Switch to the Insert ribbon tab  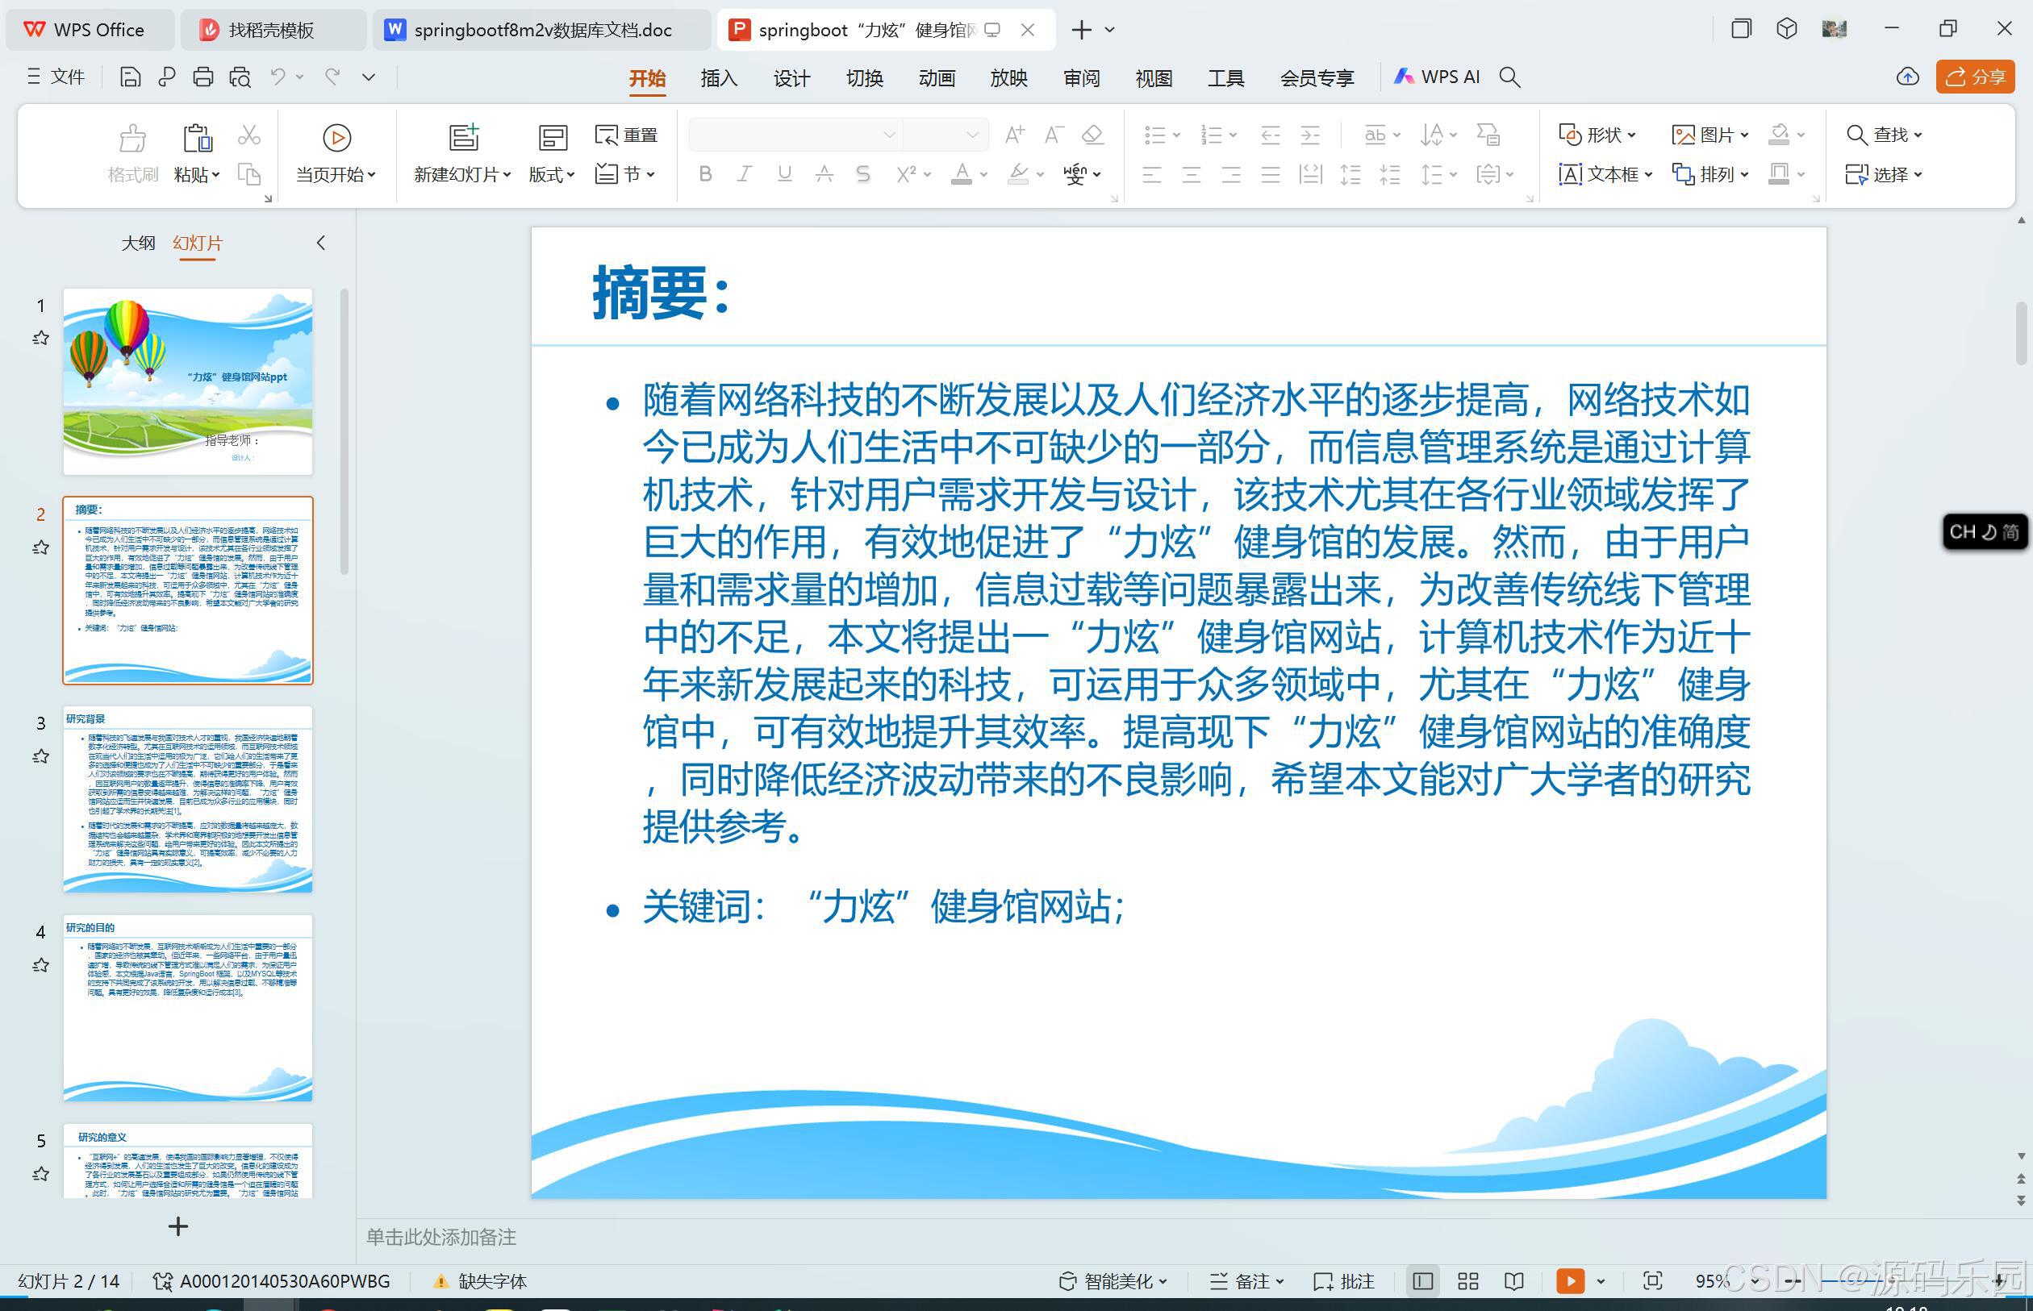(718, 78)
